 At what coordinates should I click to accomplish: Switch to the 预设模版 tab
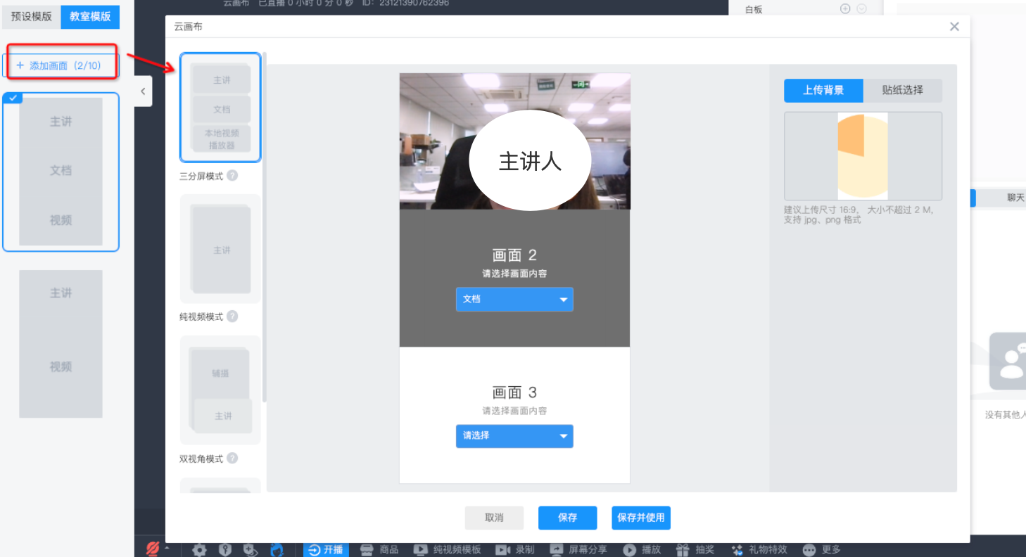pyautogui.click(x=31, y=16)
